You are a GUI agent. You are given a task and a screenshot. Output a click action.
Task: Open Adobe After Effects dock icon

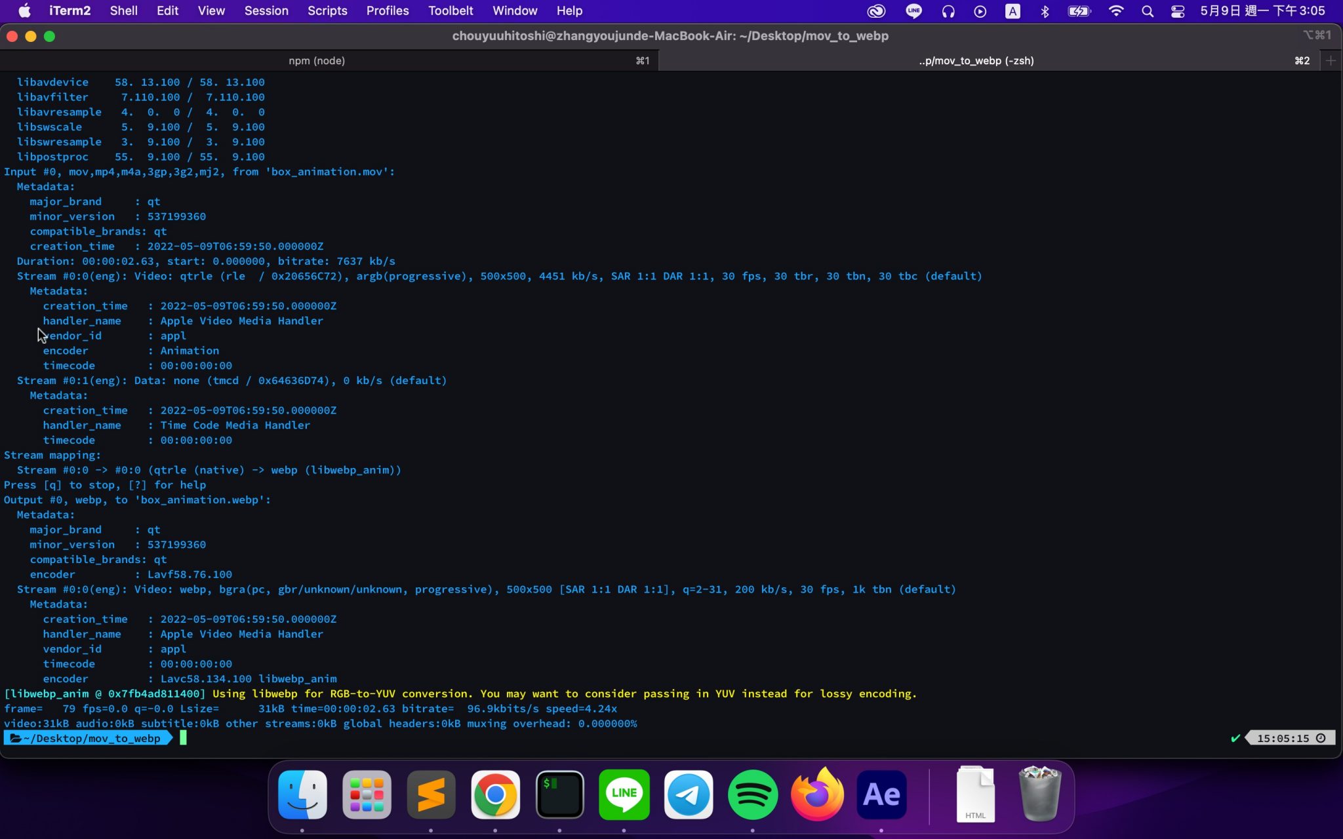click(881, 794)
